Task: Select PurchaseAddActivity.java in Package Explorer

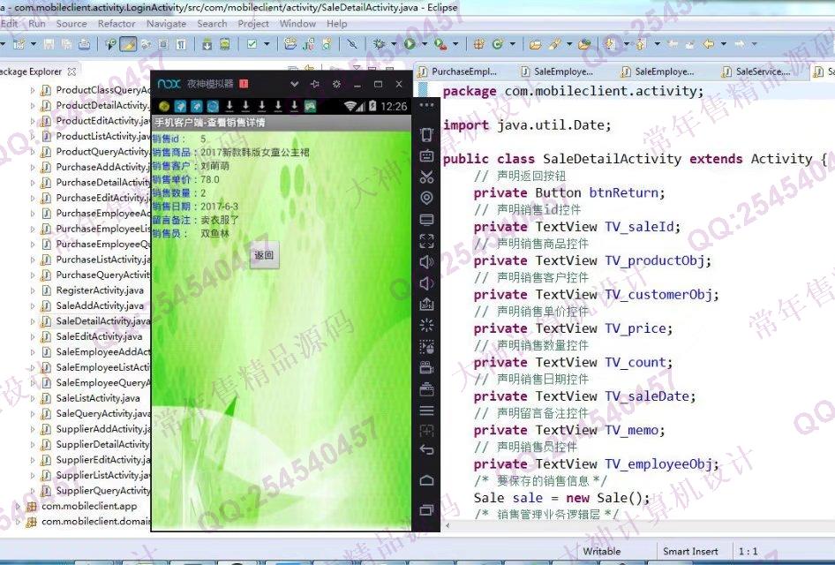Action: (102, 167)
